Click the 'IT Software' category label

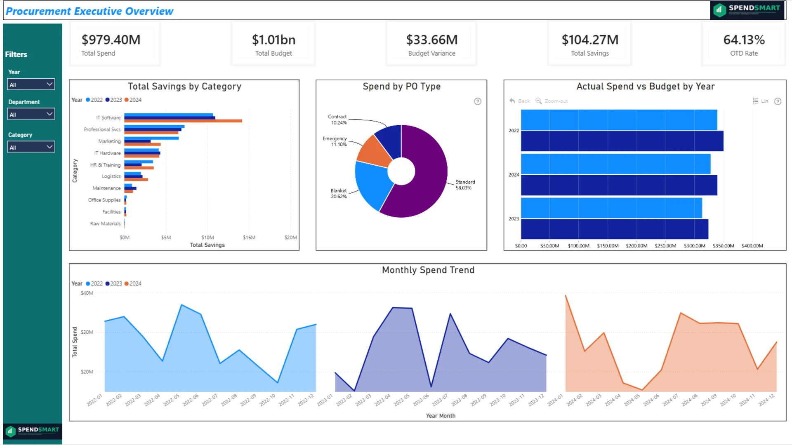pos(108,118)
